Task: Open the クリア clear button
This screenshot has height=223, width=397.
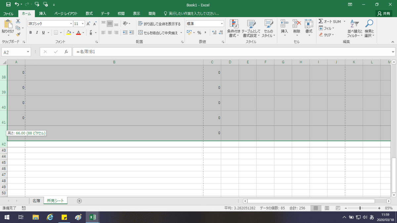Action: click(x=326, y=35)
